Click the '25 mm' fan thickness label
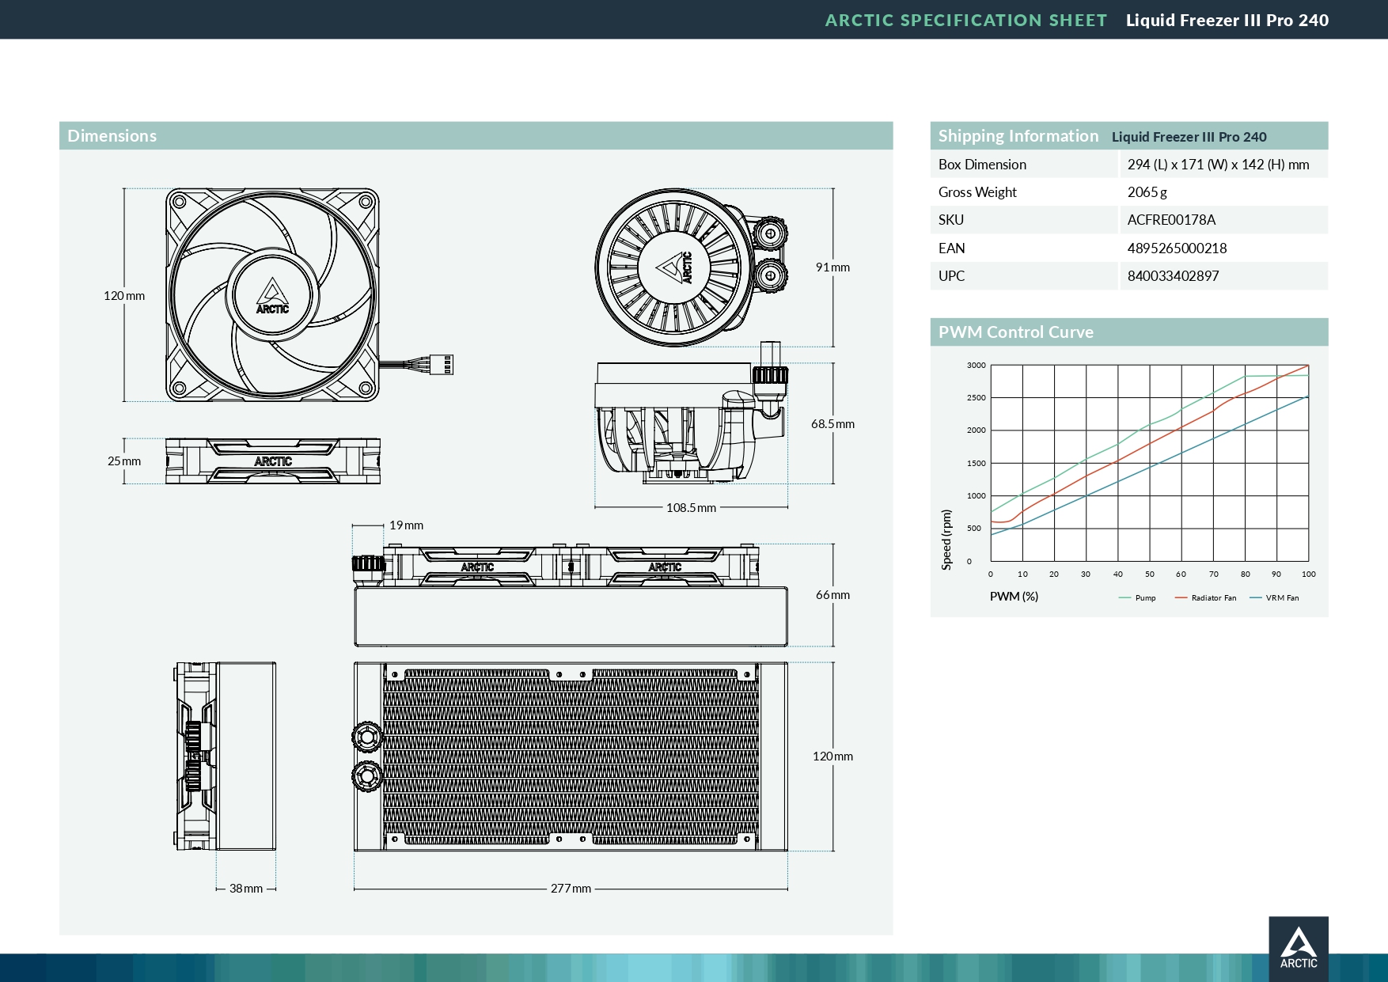The height and width of the screenshot is (982, 1388). click(x=124, y=461)
